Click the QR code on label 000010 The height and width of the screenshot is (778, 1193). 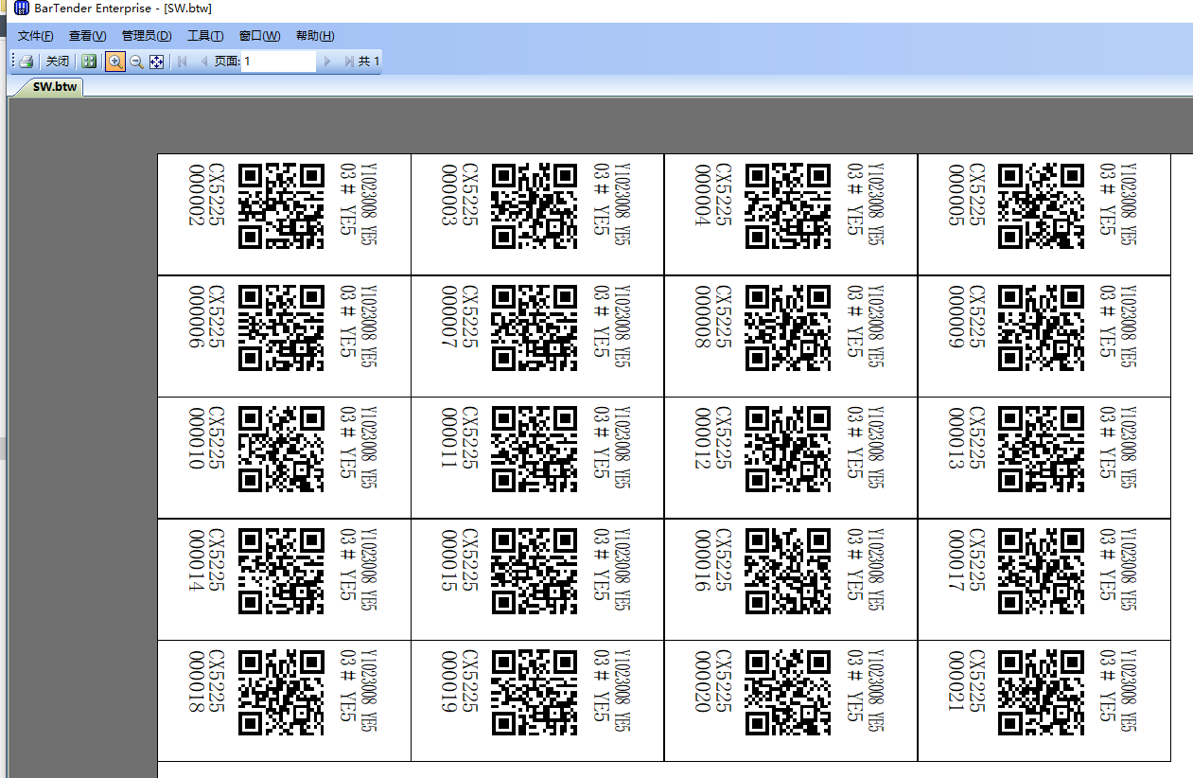281,450
